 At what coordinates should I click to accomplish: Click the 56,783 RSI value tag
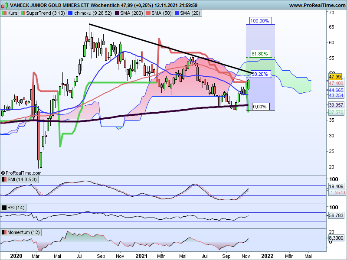coord(336,215)
